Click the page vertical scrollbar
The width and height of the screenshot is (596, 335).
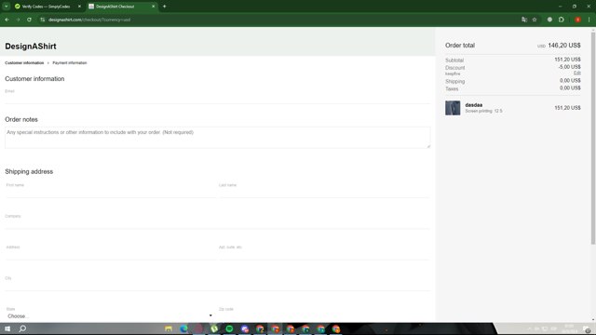coord(593,139)
